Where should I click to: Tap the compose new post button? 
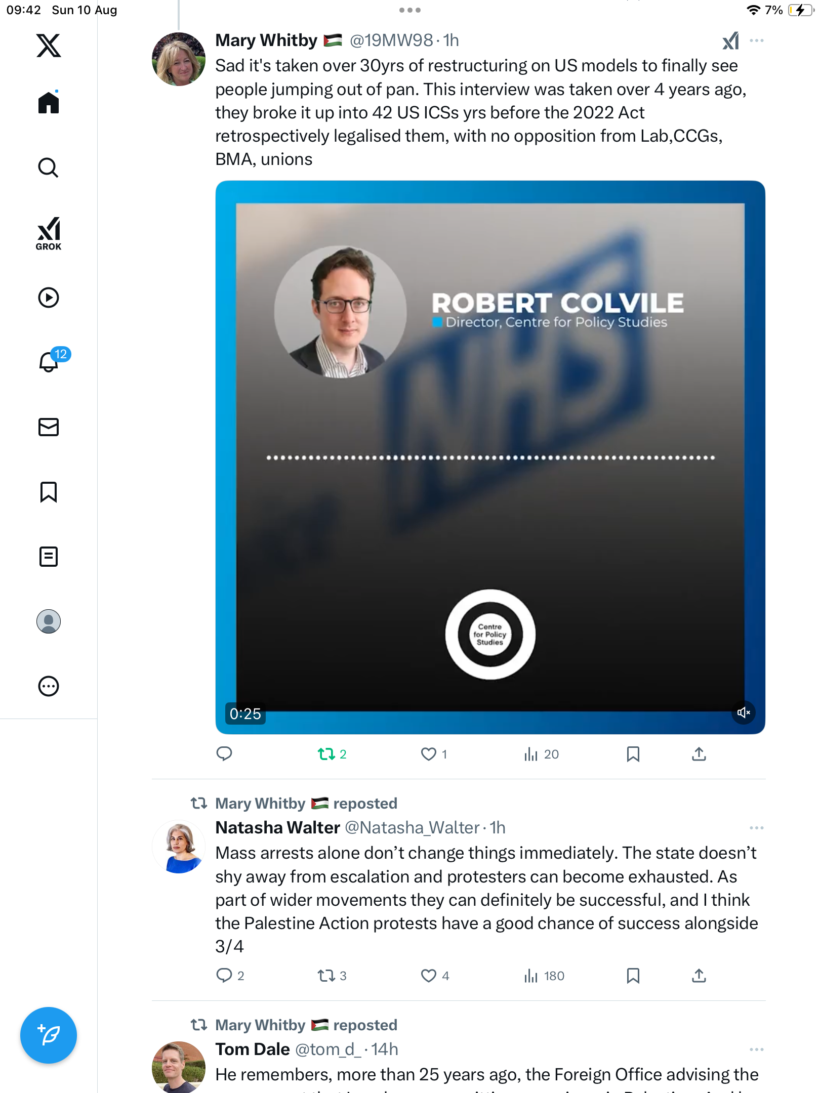(x=49, y=1035)
